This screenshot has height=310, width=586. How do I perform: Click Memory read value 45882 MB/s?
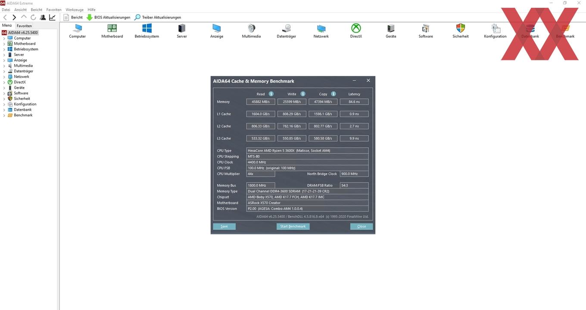[x=261, y=102]
